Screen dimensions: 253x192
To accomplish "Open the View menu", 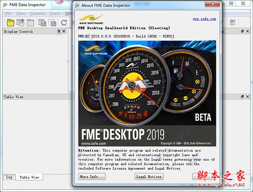I will (21, 13).
